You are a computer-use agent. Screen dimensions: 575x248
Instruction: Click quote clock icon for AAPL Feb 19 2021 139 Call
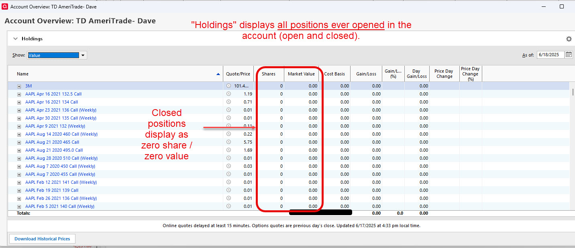[229, 190]
